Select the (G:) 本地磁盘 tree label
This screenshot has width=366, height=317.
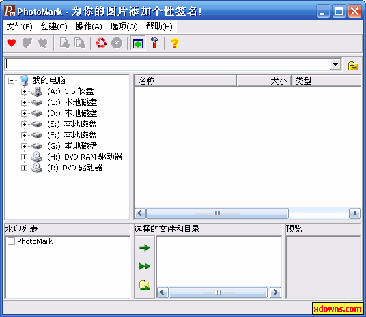coord(72,146)
